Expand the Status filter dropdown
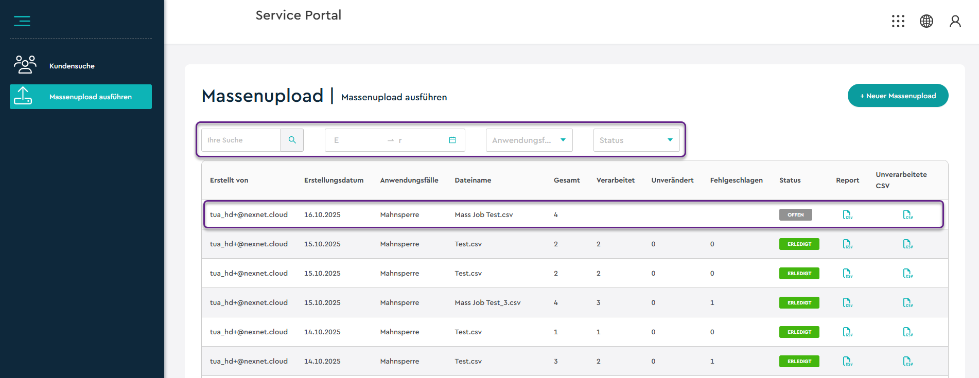The height and width of the screenshot is (378, 979). point(636,140)
